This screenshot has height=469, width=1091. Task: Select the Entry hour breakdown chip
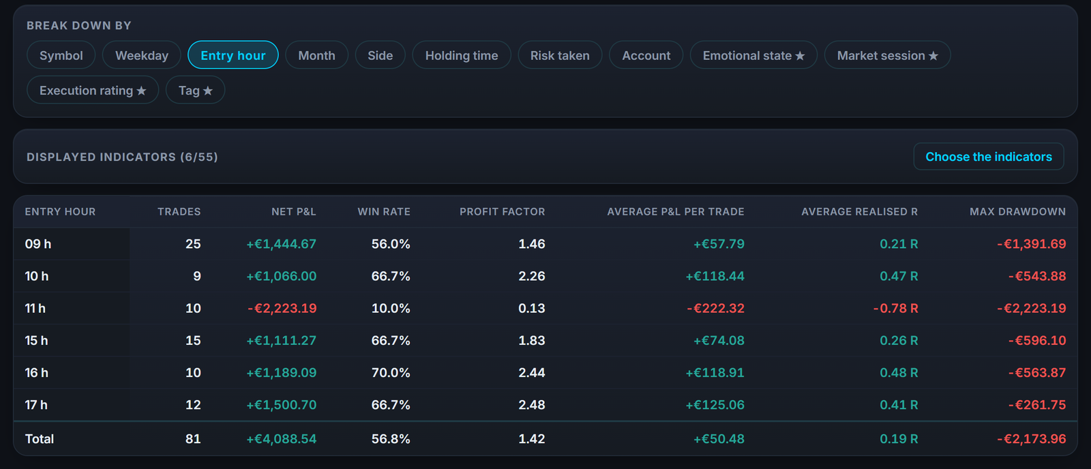click(233, 55)
